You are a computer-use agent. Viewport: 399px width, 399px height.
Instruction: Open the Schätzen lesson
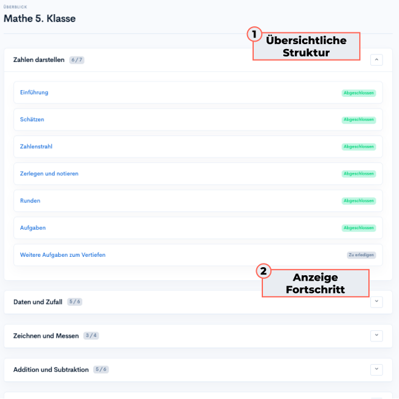[32, 120]
